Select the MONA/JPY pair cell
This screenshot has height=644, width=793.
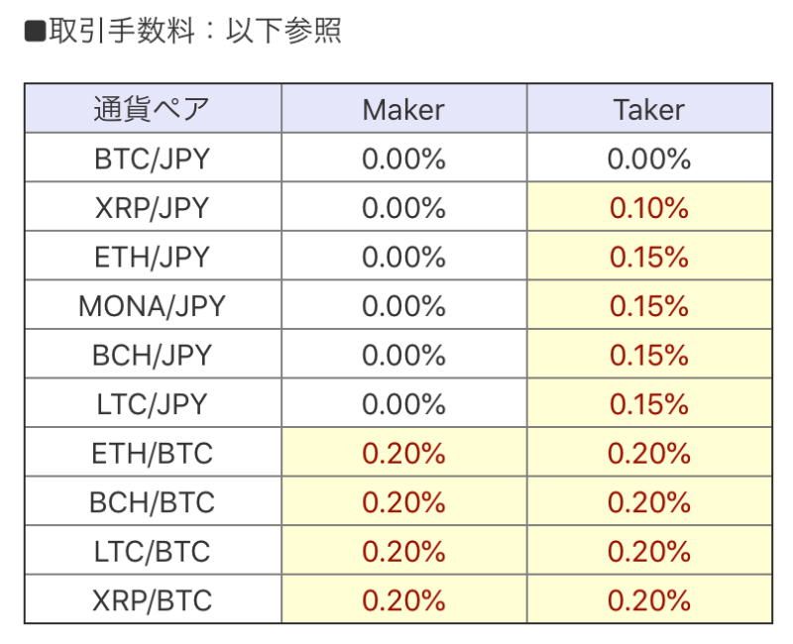152,306
